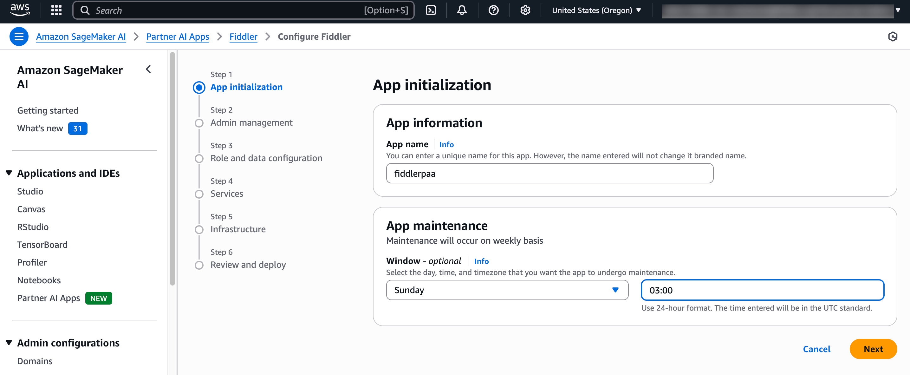Open the help question mark menu

(x=493, y=10)
